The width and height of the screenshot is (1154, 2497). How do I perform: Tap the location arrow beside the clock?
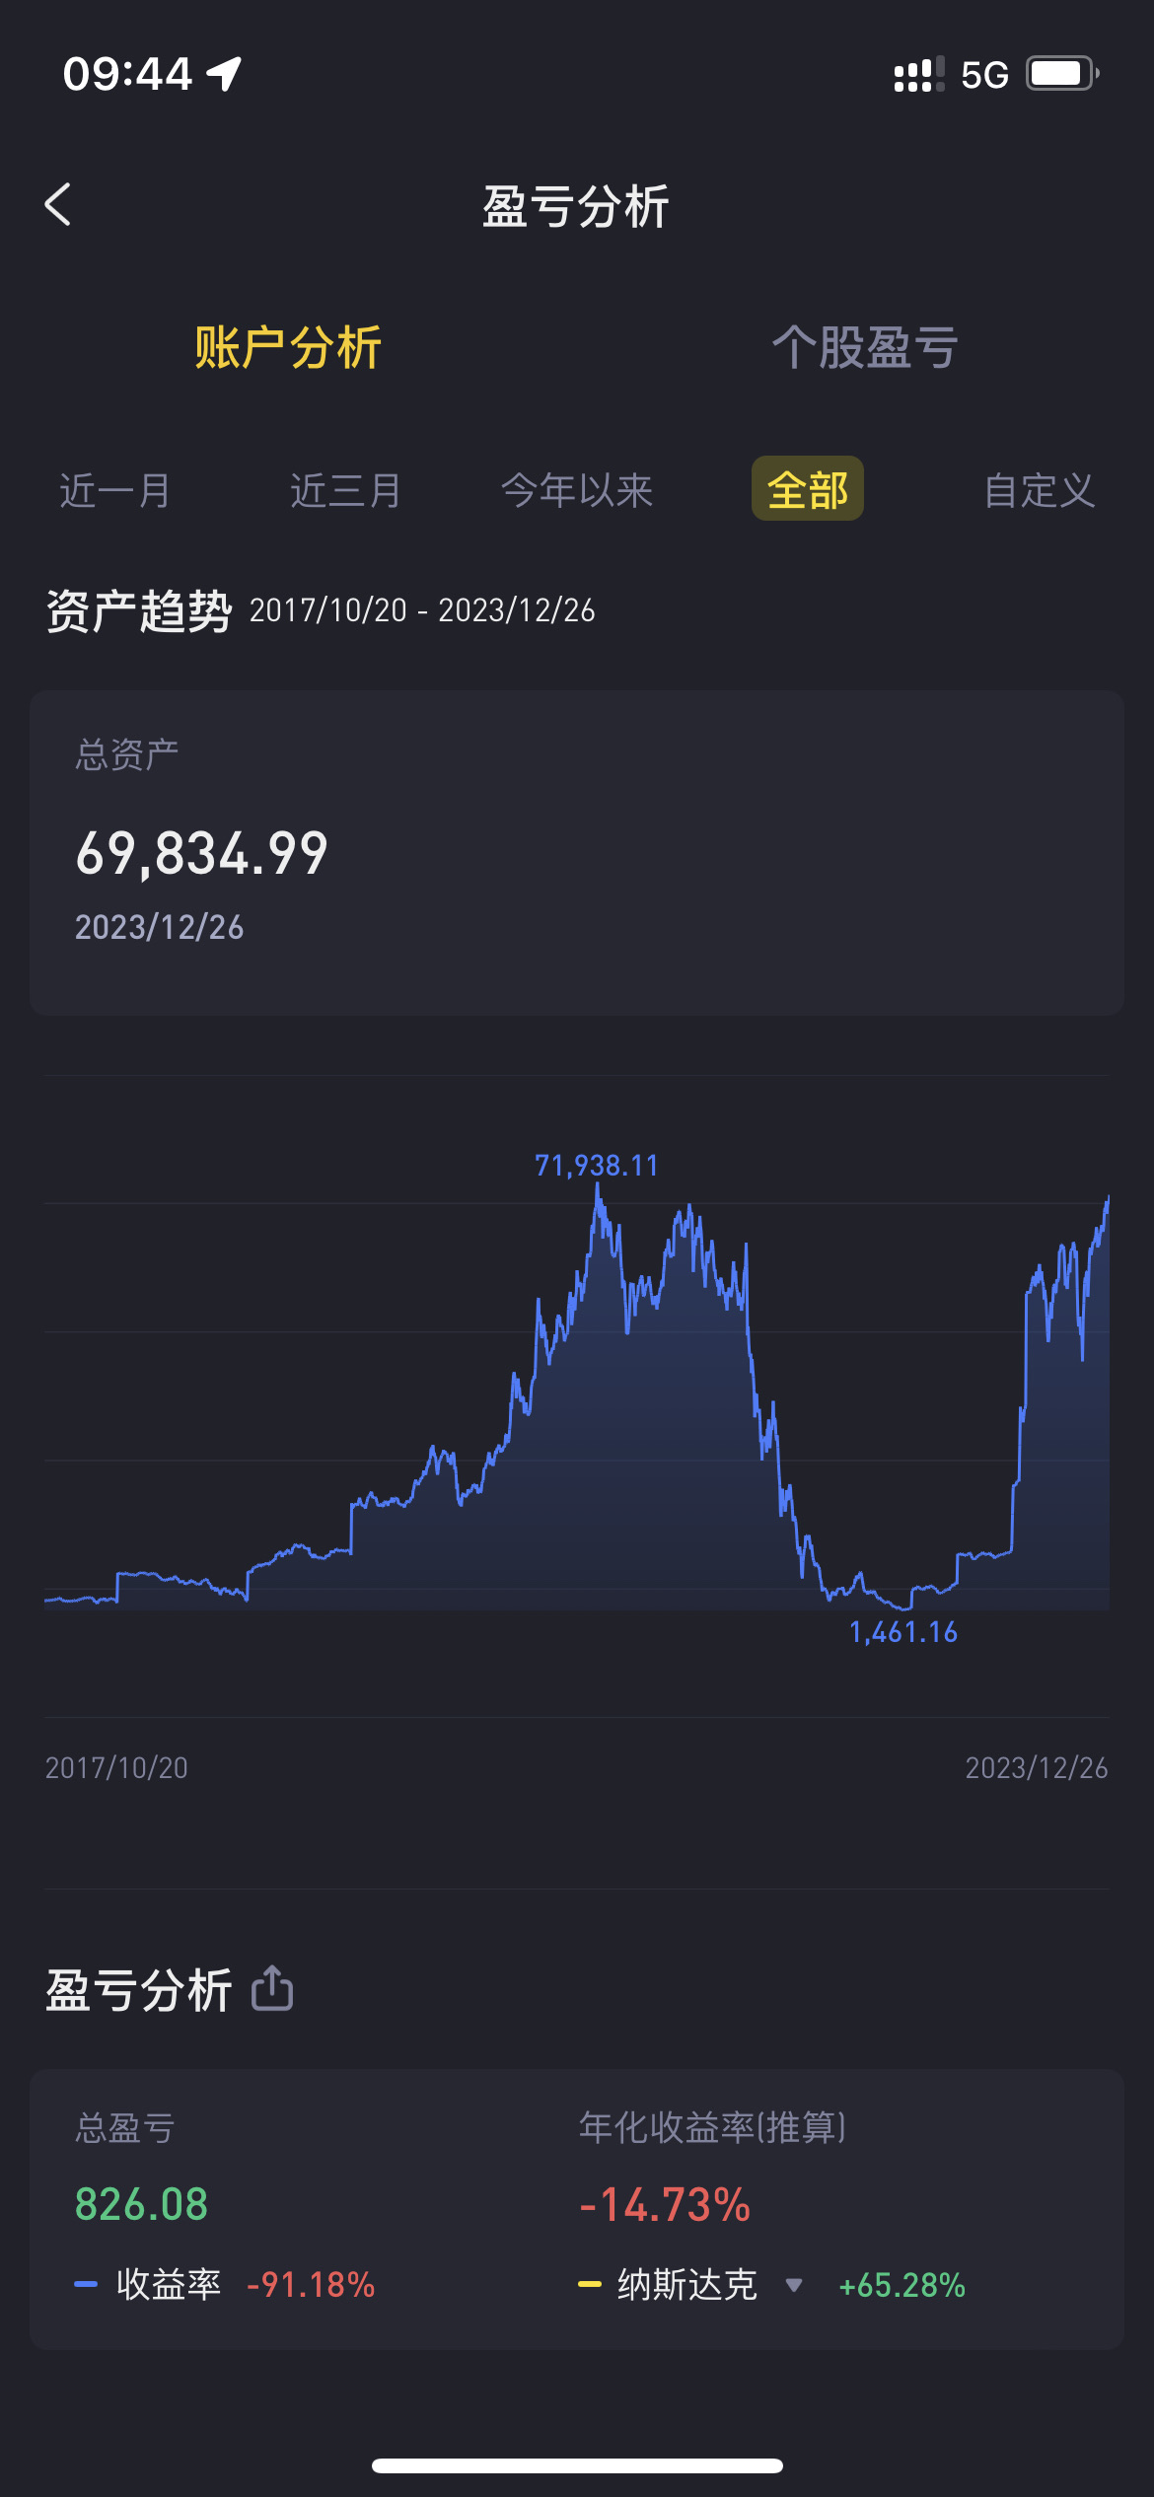point(225,74)
